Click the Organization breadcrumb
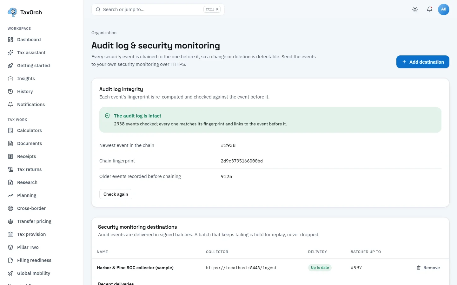The height and width of the screenshot is (285, 457). tap(104, 33)
